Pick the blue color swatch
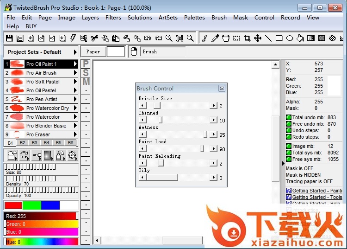This screenshot has height=249, width=347. pos(50,205)
